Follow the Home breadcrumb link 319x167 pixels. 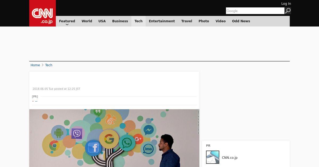35,65
